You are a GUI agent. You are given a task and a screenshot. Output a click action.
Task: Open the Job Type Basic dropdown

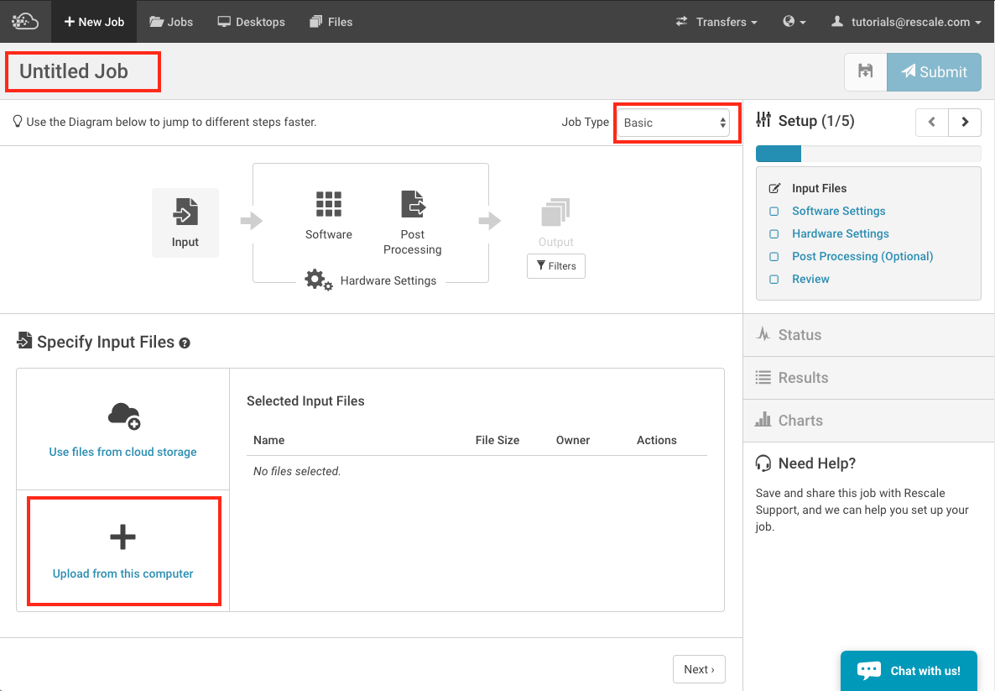(x=675, y=123)
